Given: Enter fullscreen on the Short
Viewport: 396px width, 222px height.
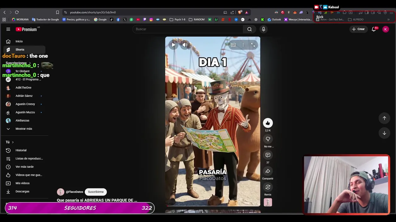Looking at the screenshot, I should (x=253, y=45).
